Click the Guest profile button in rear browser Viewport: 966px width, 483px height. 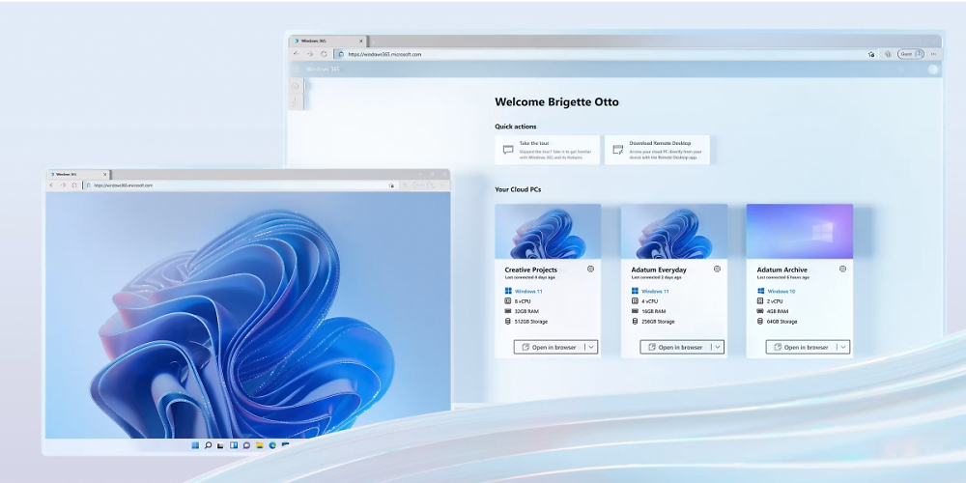[911, 54]
